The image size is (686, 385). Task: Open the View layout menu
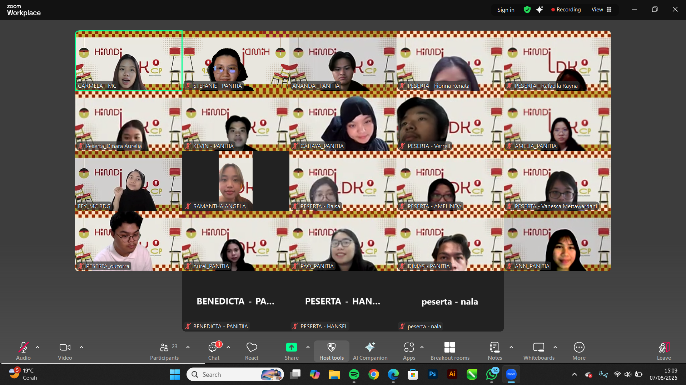click(x=602, y=10)
